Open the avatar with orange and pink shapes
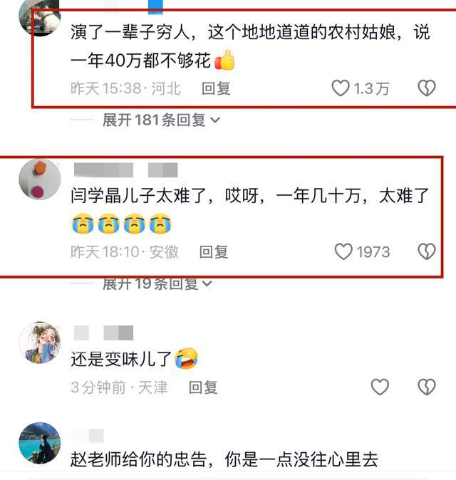Image resolution: width=456 pixels, height=480 pixels. click(x=39, y=179)
